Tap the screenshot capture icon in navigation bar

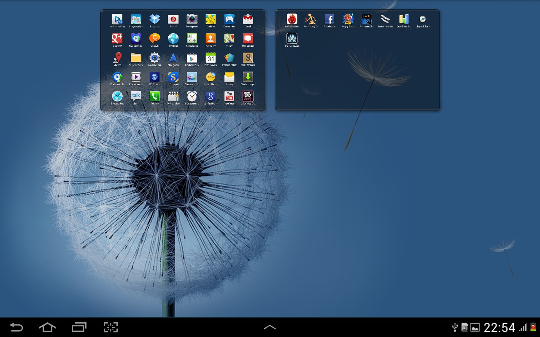111,327
